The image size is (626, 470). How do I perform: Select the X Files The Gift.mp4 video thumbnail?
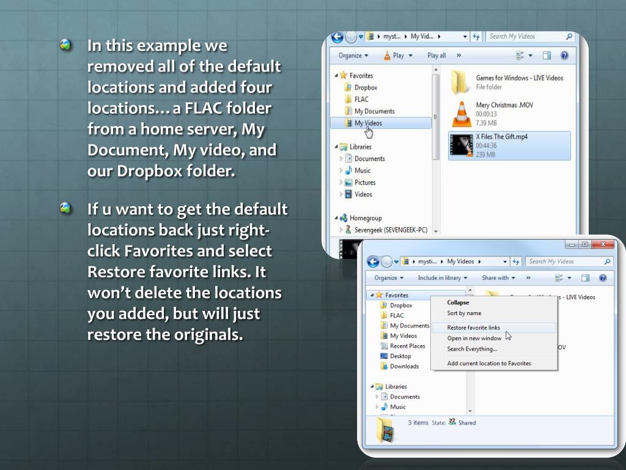462,145
